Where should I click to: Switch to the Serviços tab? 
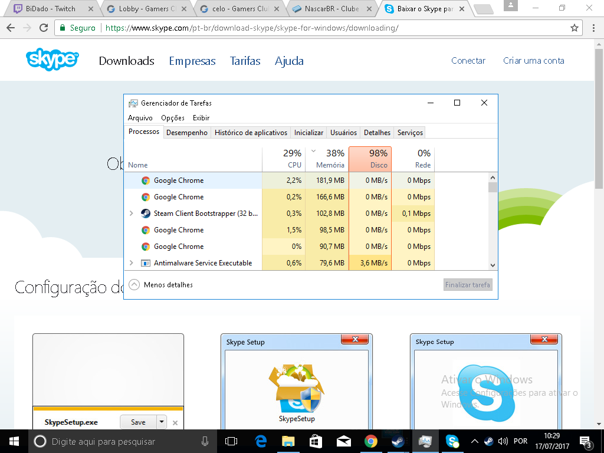(411, 133)
